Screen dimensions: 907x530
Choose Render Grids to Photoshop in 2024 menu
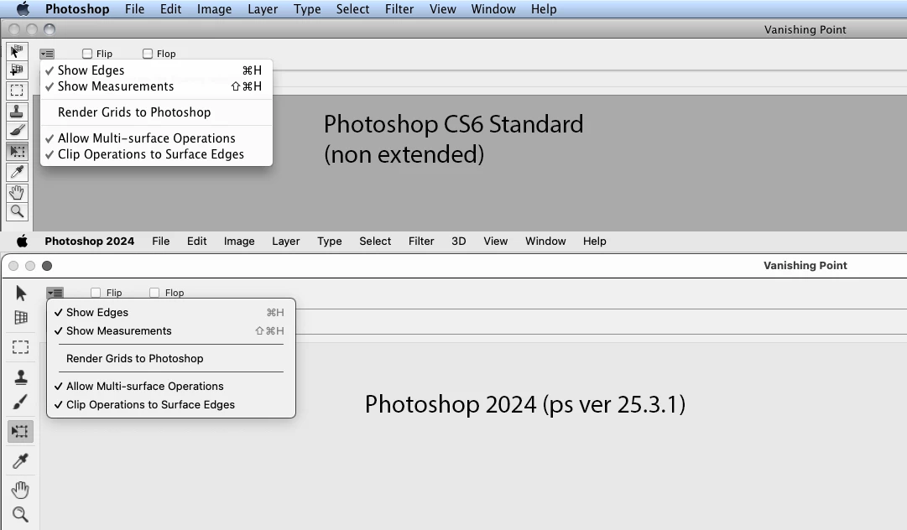(171, 358)
